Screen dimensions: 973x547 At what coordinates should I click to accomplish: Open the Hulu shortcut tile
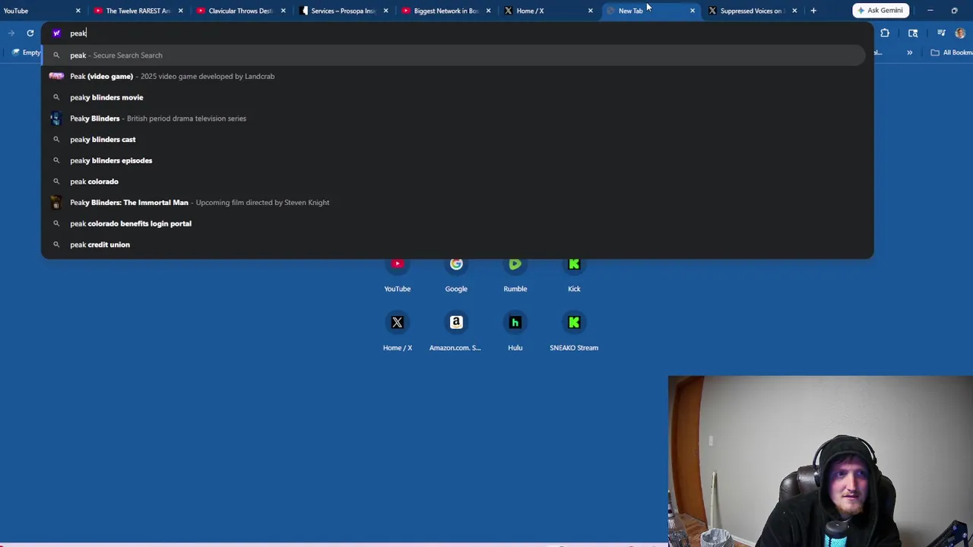click(x=515, y=332)
